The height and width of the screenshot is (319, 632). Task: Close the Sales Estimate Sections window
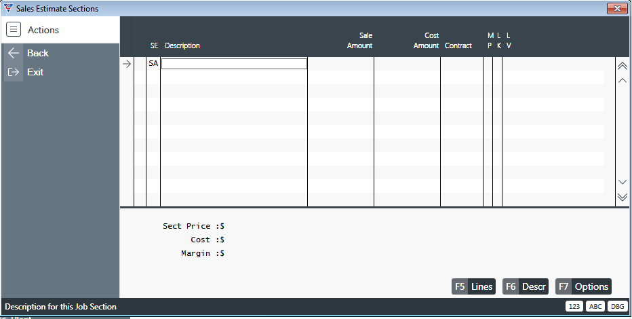(617, 8)
